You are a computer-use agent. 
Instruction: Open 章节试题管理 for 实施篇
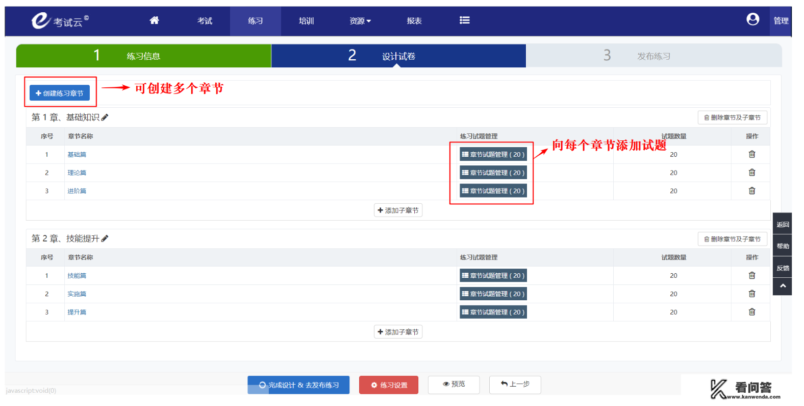(x=493, y=294)
